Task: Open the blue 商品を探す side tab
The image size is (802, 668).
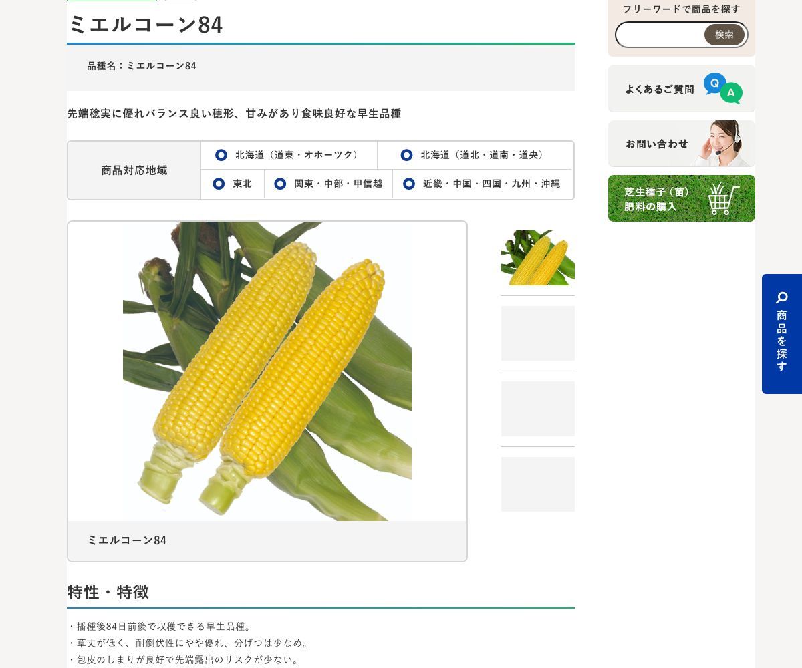Action: (x=782, y=334)
